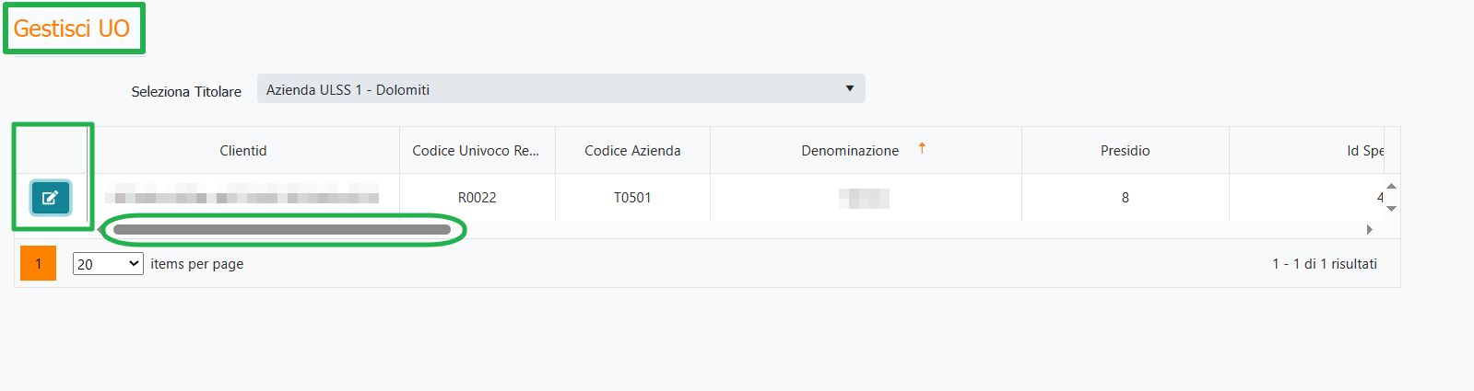This screenshot has height=391, width=1474.
Task: Click the Gestisci UO page title
Action: coord(72,29)
